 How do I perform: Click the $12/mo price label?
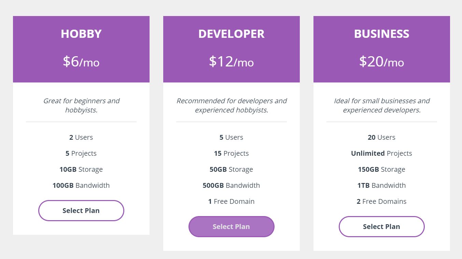coord(232,62)
